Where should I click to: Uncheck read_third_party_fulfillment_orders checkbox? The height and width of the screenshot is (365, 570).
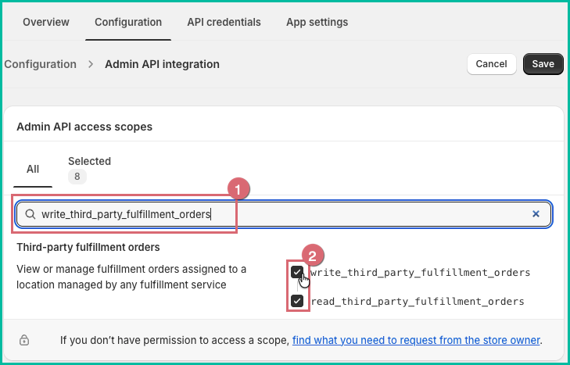click(297, 301)
